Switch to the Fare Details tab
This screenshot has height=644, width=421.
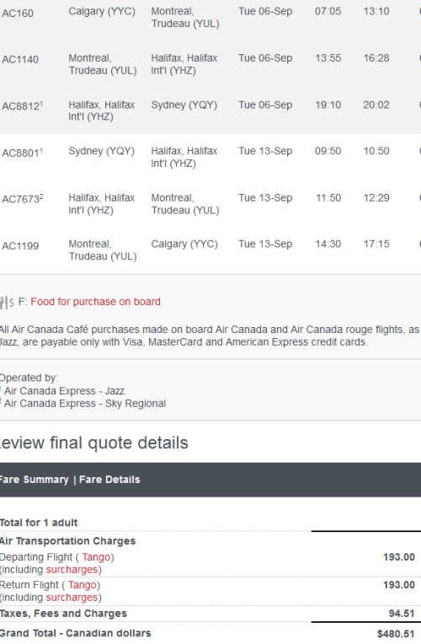[109, 480]
